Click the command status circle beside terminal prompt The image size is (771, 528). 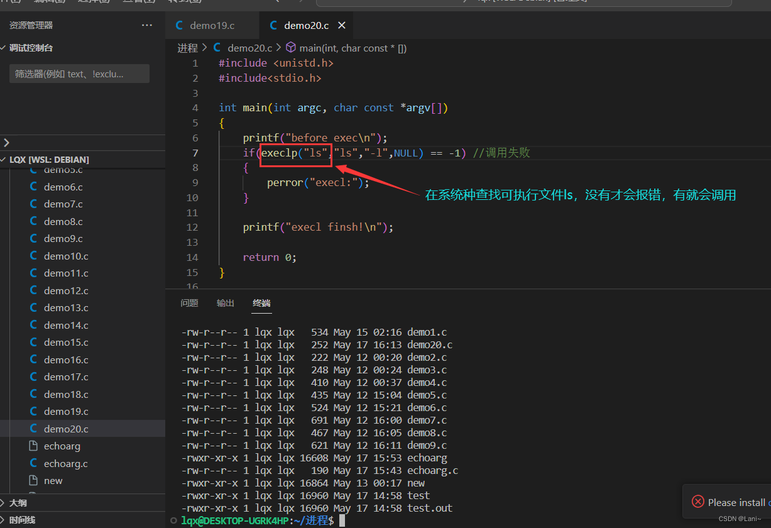click(x=173, y=520)
